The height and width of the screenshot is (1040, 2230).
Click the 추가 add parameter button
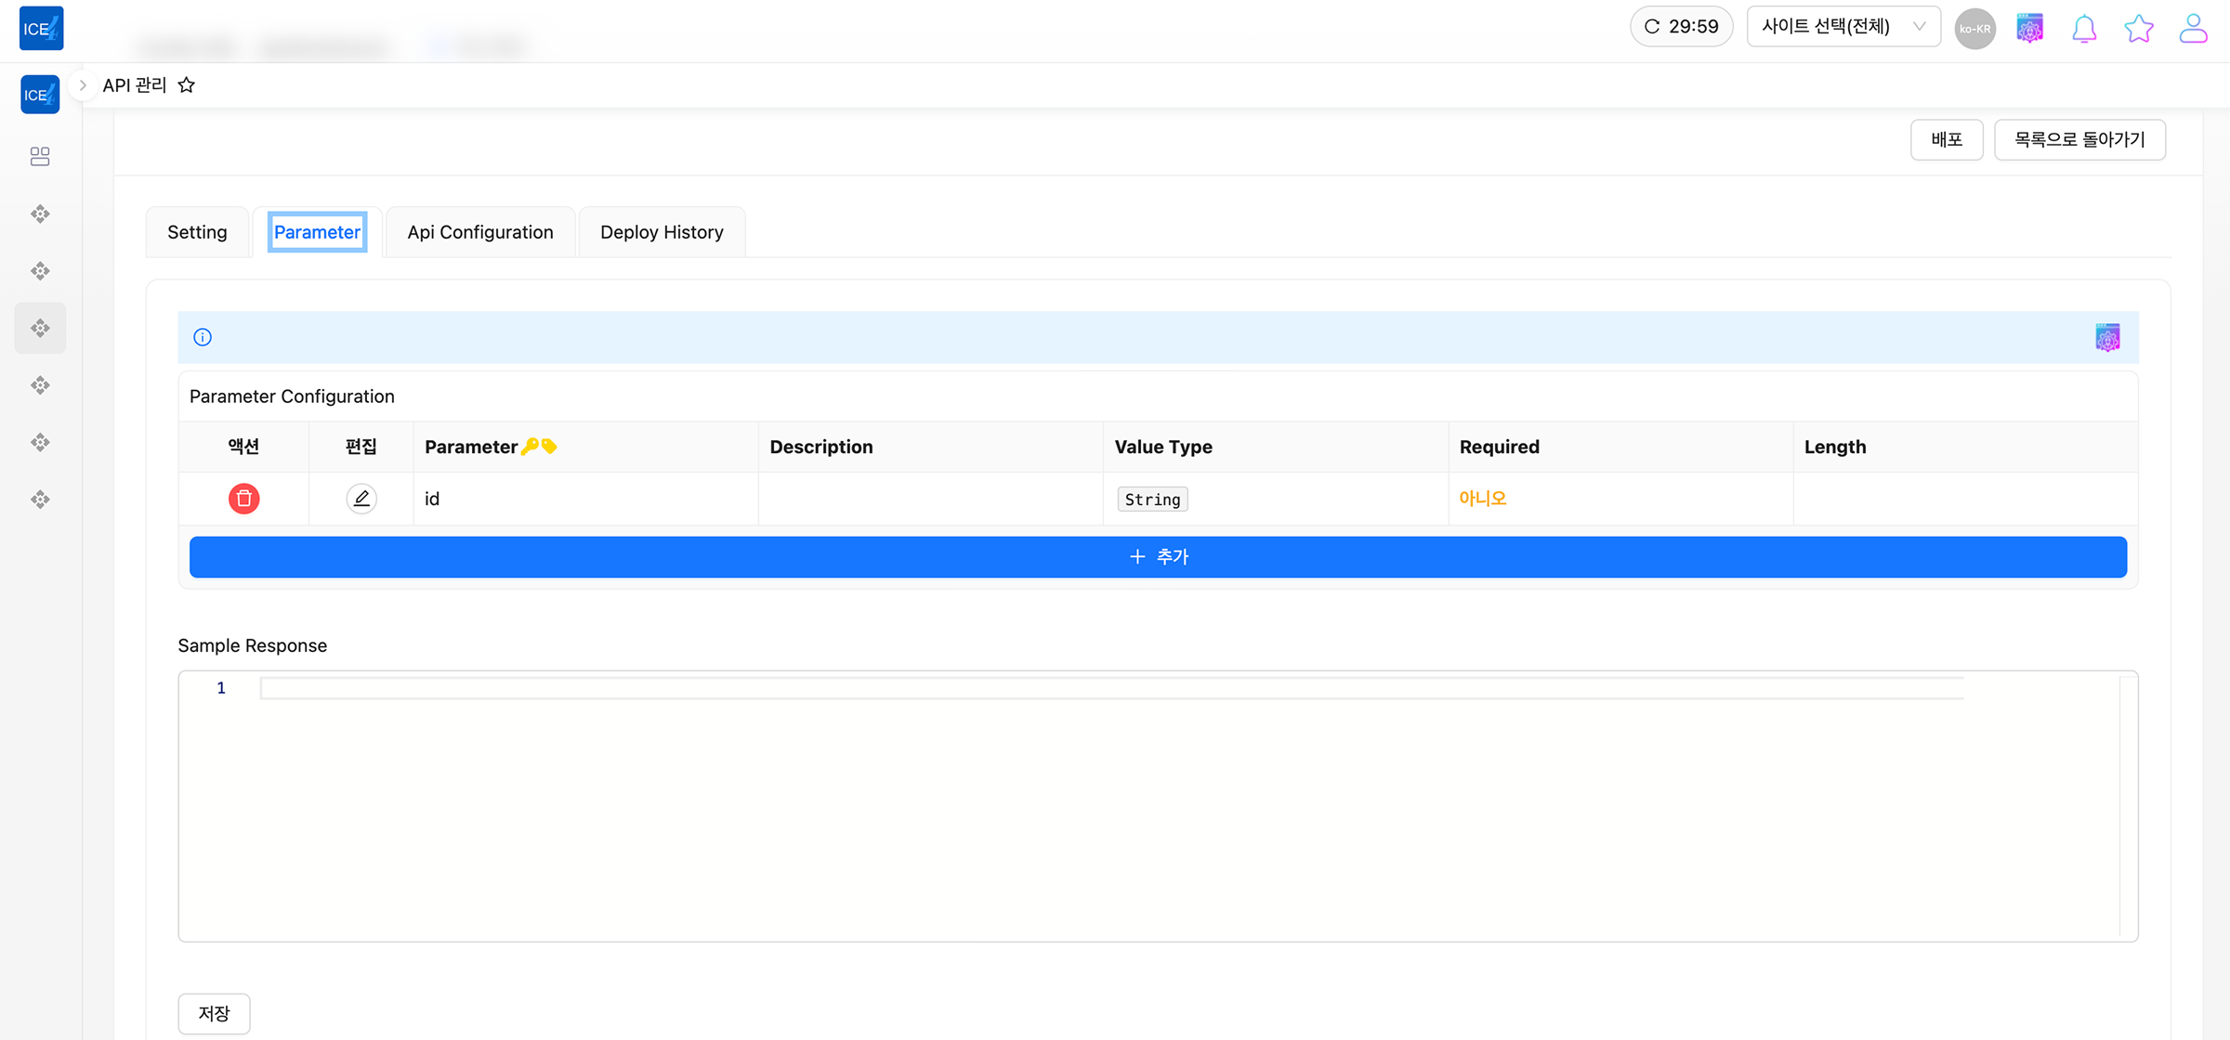click(x=1158, y=557)
